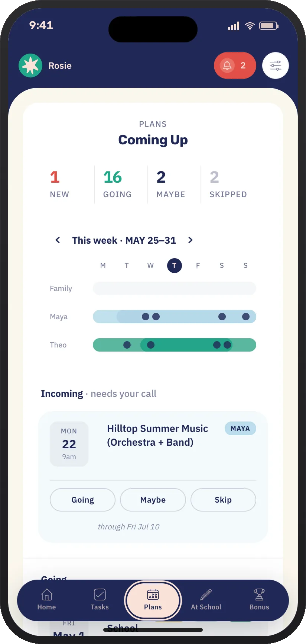This screenshot has width=306, height=644.
Task: Select Thursday in the week row
Action: (174, 265)
